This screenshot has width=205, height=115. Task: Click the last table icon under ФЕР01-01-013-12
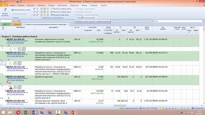point(20,63)
